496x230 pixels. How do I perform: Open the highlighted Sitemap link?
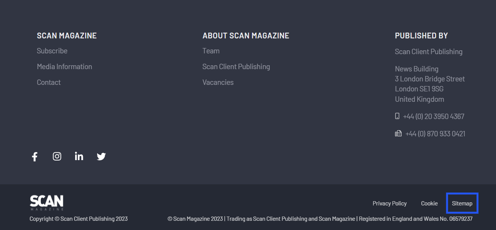point(462,203)
